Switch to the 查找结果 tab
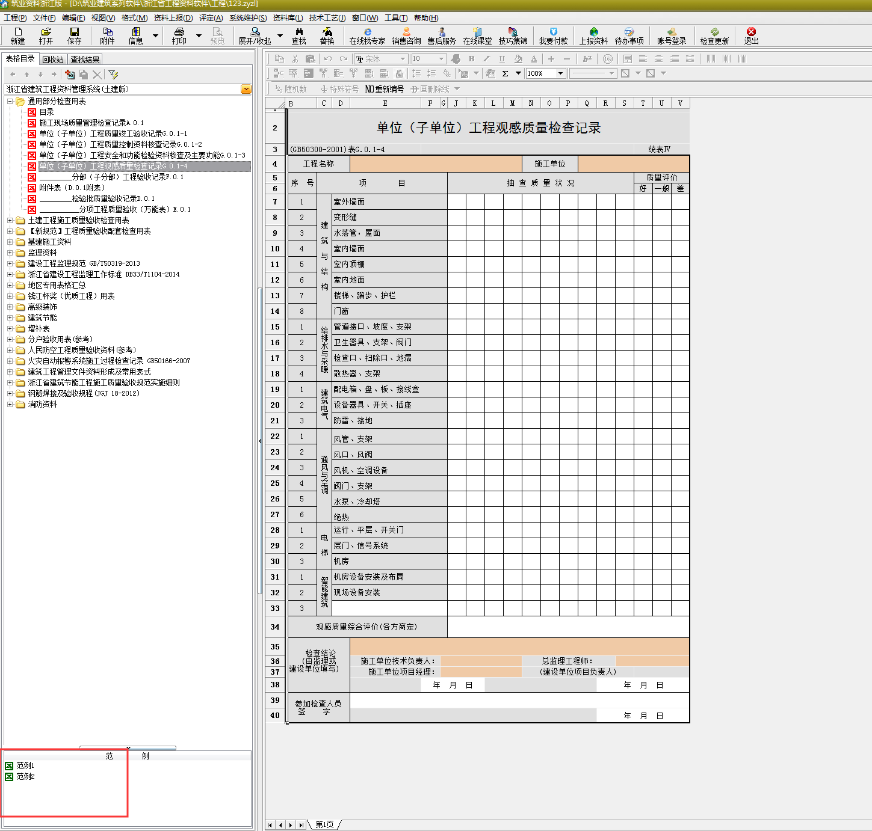 tap(85, 60)
